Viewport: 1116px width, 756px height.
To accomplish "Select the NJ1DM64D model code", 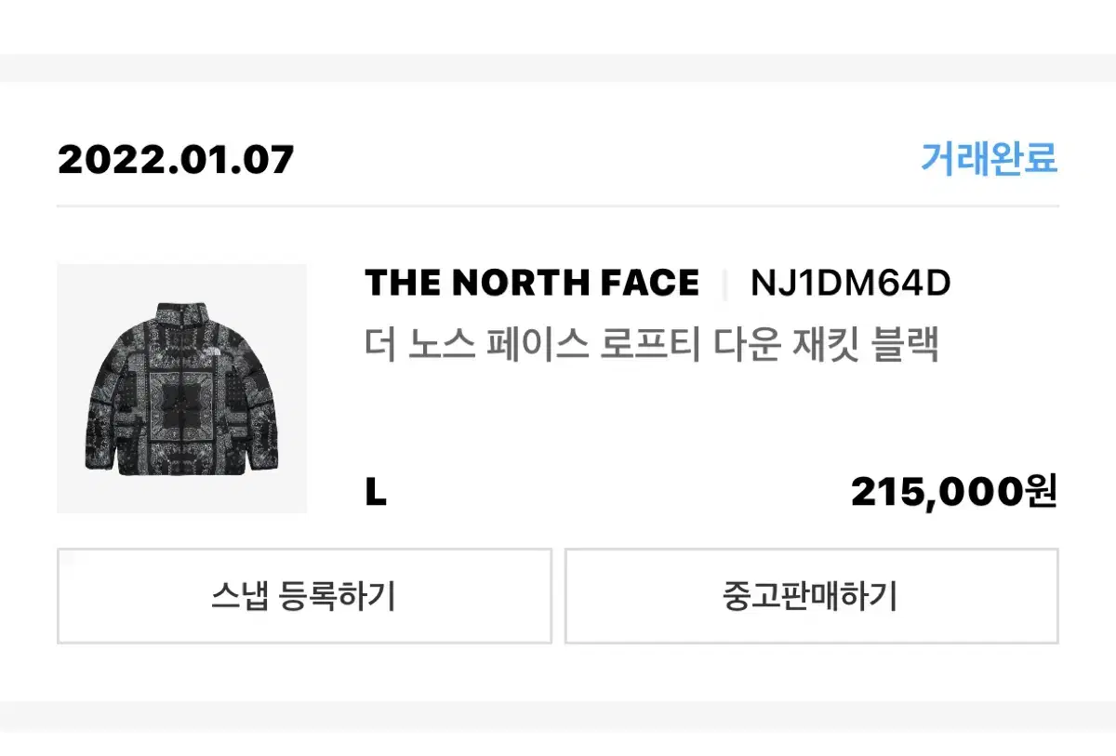I will coord(851,283).
